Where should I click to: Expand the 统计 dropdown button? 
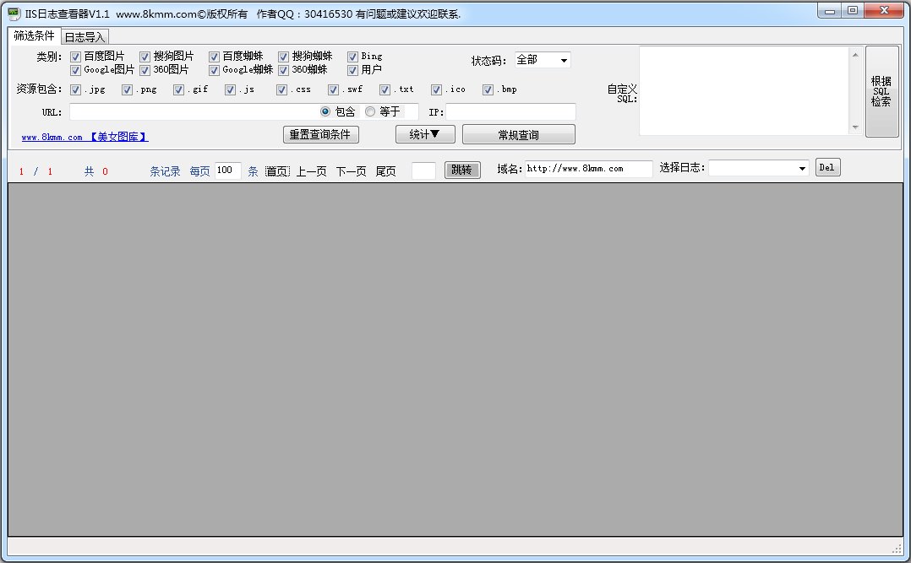click(x=425, y=134)
